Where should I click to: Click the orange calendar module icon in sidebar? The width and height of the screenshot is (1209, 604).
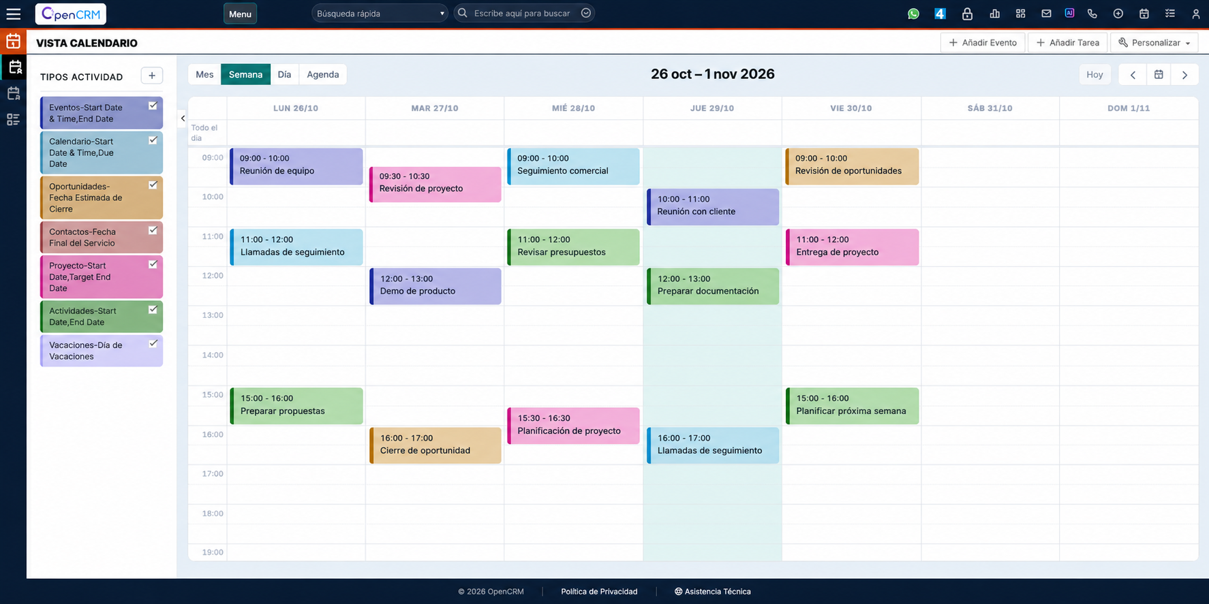pos(13,42)
